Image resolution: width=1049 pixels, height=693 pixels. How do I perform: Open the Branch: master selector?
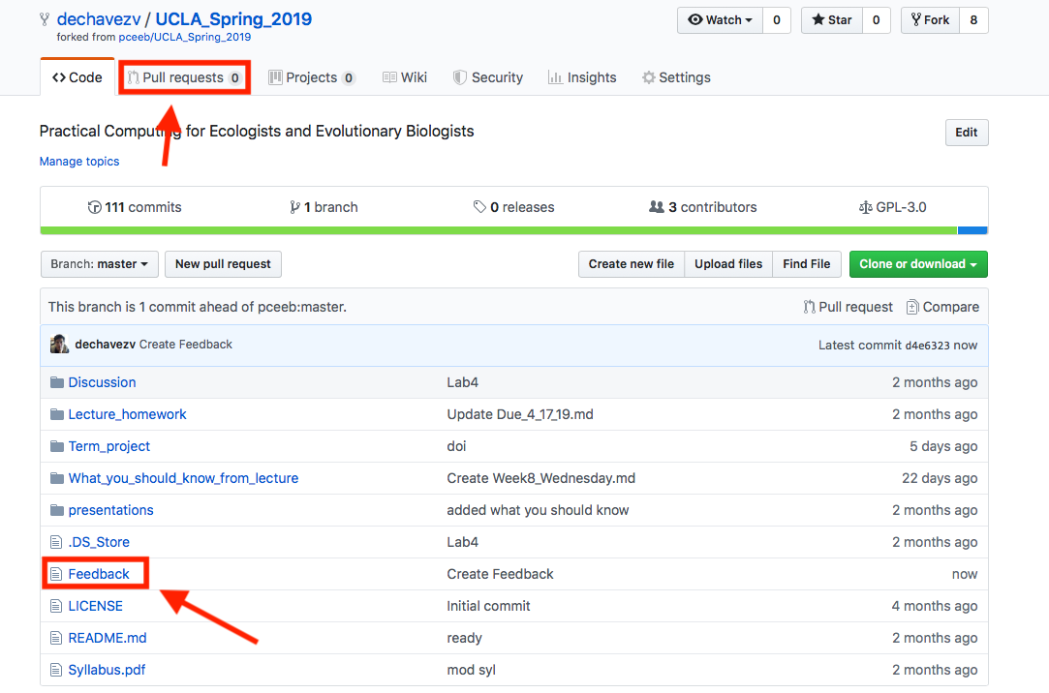click(99, 264)
